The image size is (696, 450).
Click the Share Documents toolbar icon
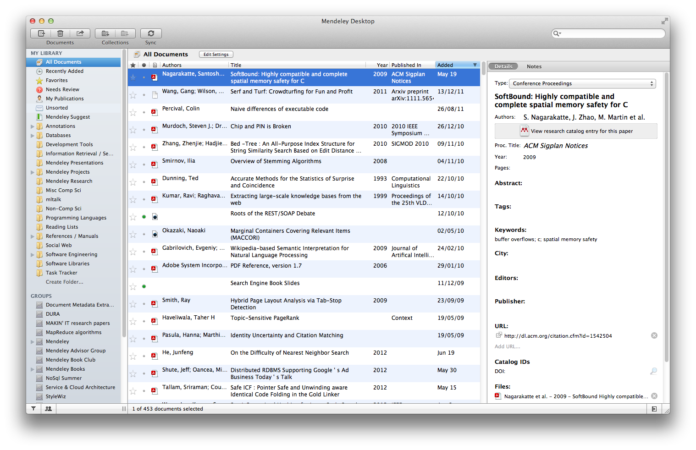pos(80,33)
